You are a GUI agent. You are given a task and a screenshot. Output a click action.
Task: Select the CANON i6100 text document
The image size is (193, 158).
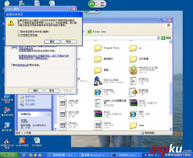(98, 103)
